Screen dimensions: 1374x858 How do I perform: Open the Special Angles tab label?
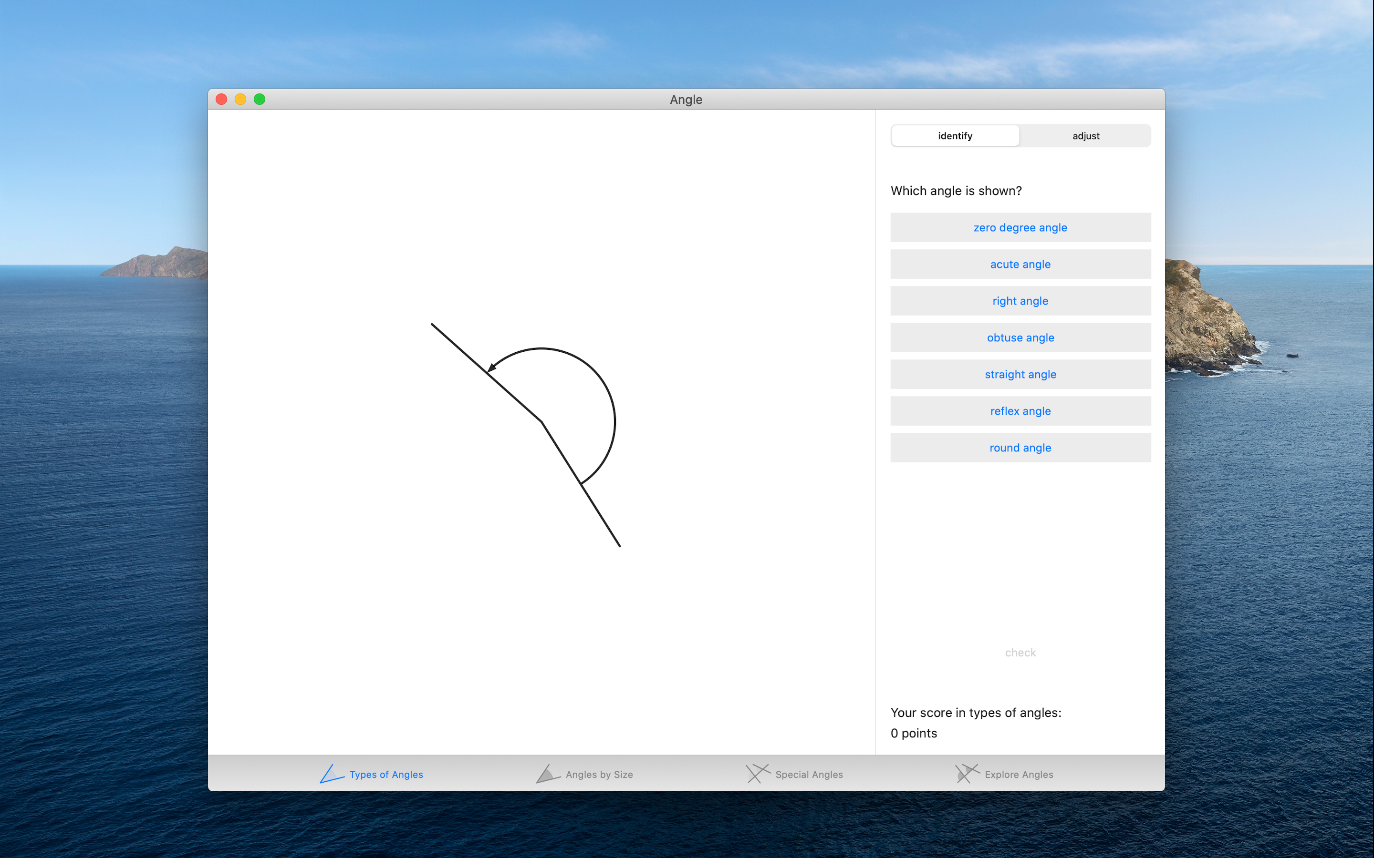click(809, 775)
